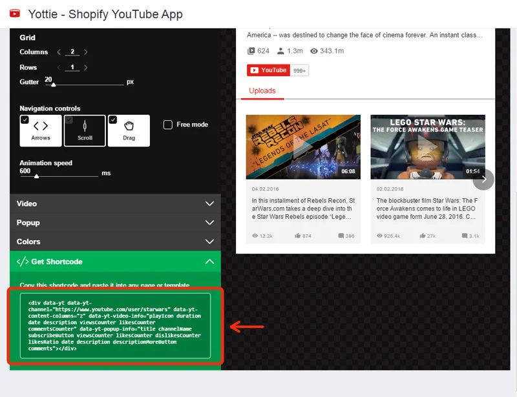Click the Columns value field showing 2
Viewport: 517px width, 397px height.
click(72, 52)
